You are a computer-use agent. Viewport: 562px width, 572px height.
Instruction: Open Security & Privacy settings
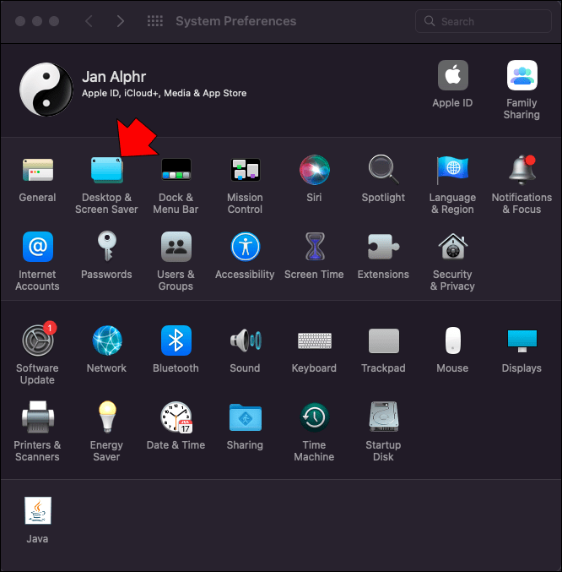click(453, 247)
